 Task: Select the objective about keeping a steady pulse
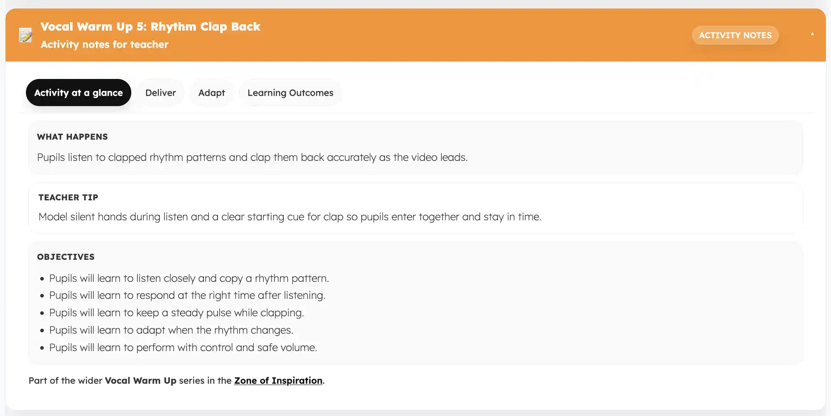click(177, 312)
